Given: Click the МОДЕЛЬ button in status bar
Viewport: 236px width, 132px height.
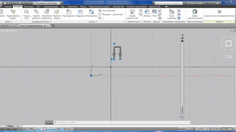Looking at the screenshot, I should [x=182, y=129].
